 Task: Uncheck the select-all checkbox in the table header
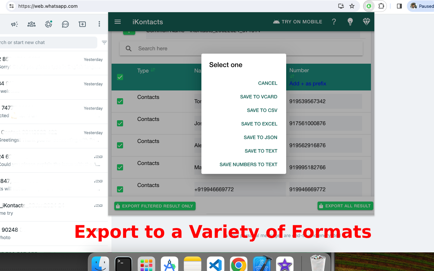pos(120,77)
